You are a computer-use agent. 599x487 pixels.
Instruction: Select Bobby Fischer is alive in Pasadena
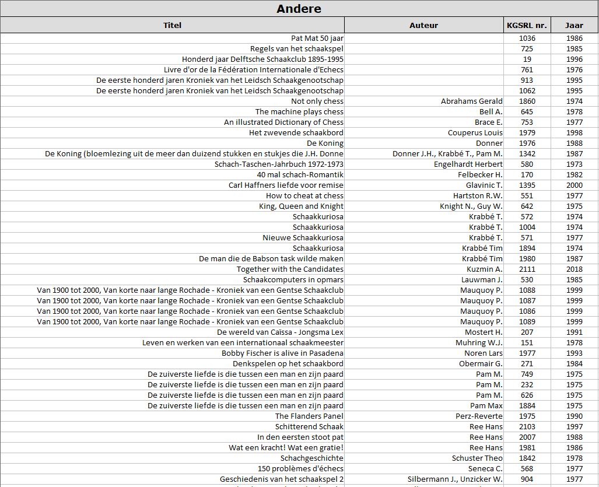(x=282, y=353)
